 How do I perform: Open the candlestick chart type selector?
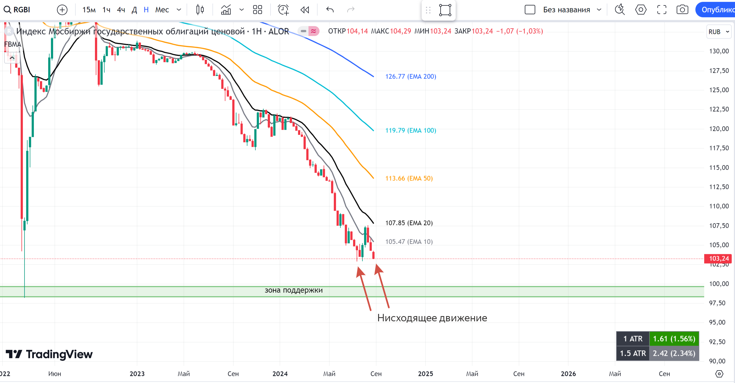[200, 10]
